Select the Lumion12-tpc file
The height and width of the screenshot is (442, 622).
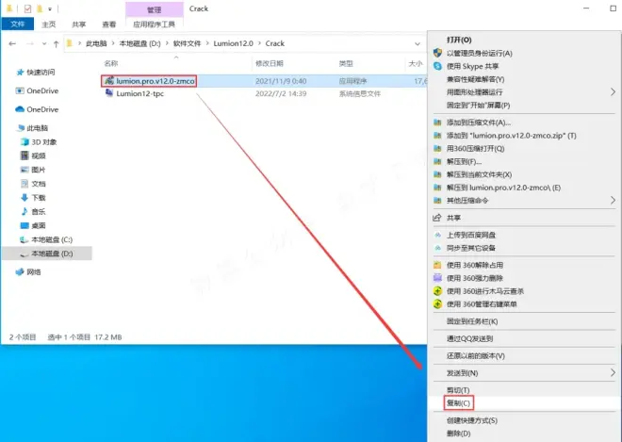tap(139, 93)
